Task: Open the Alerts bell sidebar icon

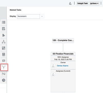Action: (4, 35)
